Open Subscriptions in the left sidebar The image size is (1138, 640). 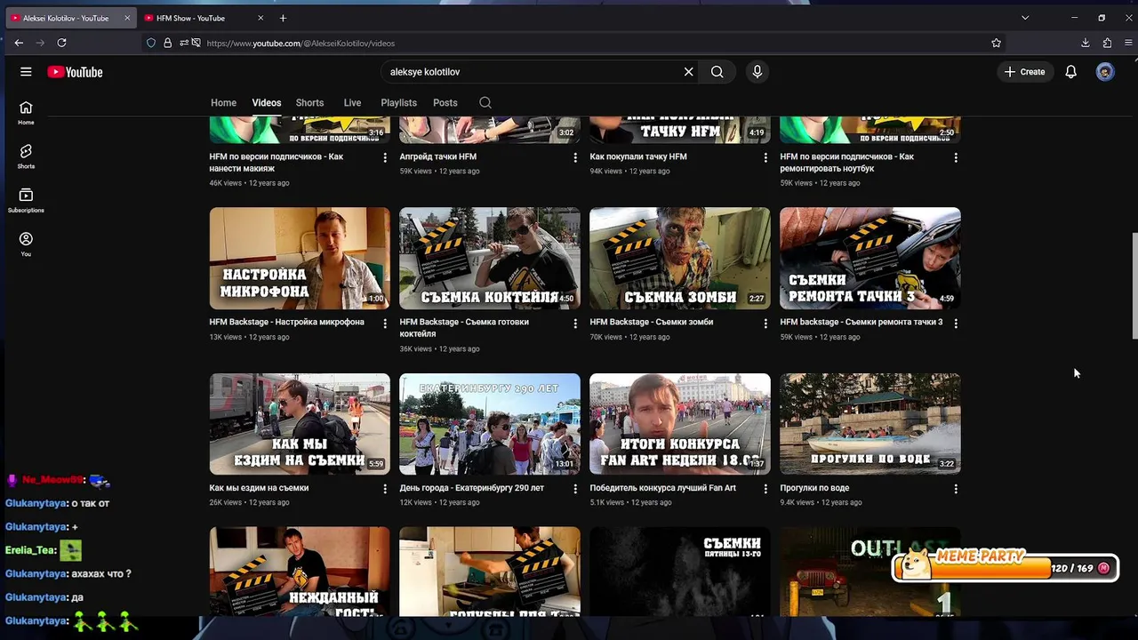click(x=26, y=200)
